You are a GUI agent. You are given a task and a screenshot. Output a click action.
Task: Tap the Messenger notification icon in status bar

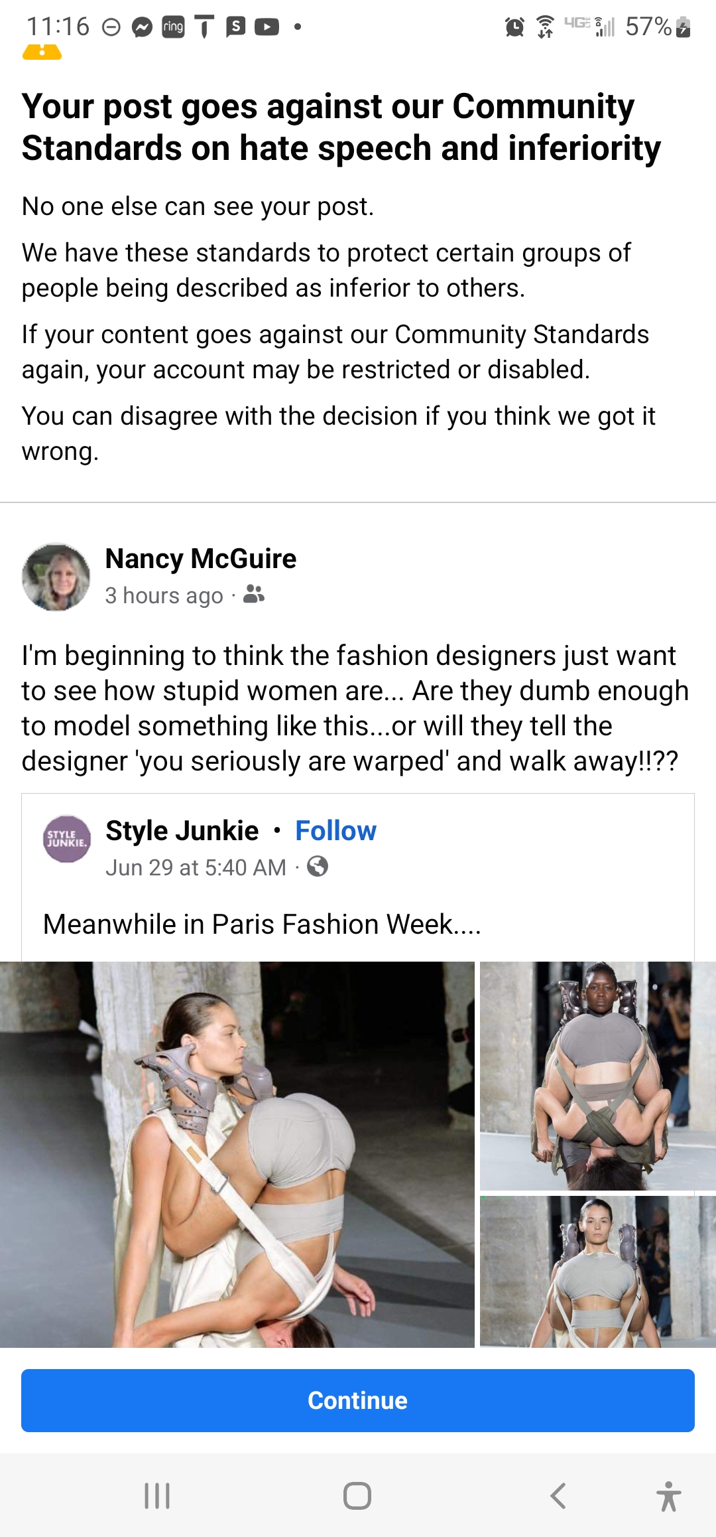pos(142,27)
